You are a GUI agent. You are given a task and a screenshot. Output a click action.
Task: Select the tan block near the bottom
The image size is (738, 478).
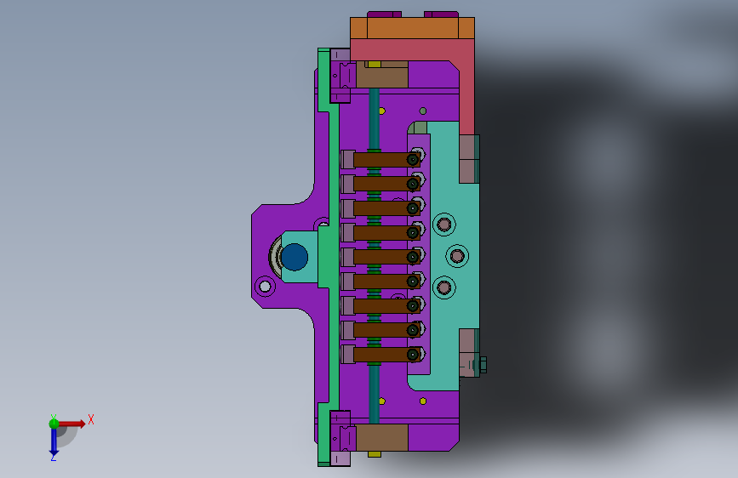381,437
